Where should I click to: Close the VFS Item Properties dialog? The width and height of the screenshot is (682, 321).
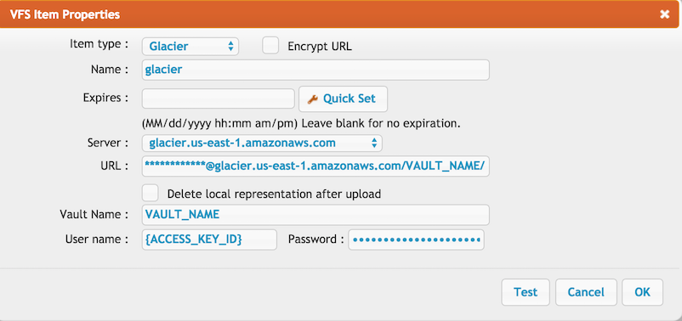[664, 14]
